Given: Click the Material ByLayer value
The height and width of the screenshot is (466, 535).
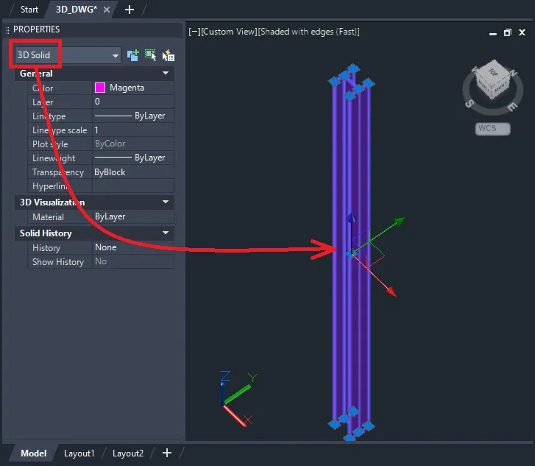Looking at the screenshot, I should pyautogui.click(x=133, y=216).
